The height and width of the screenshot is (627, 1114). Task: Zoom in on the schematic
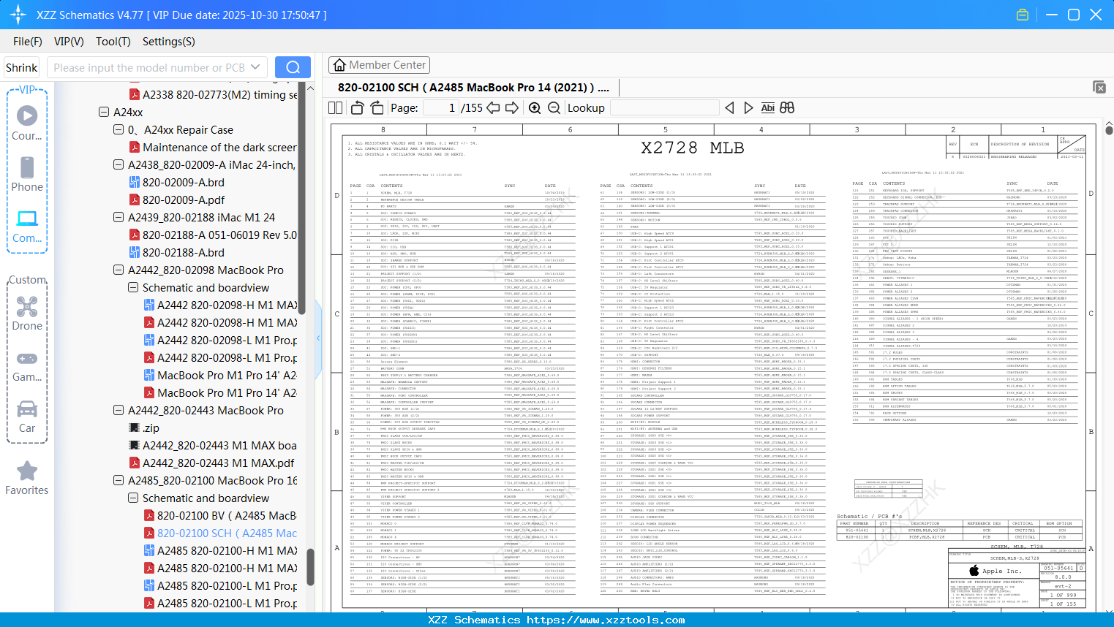pos(535,108)
